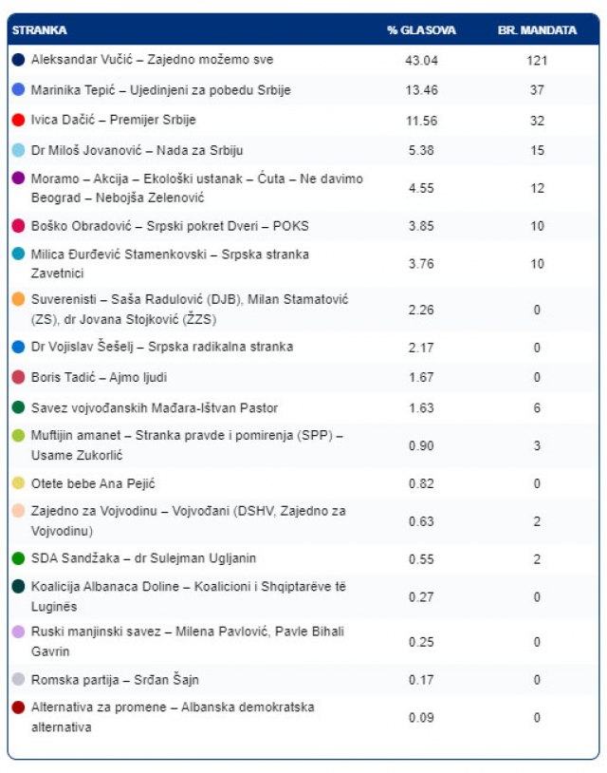Screen dimensions: 607x773
Task: Select SDA Sandžaka – dr Sulejman Ugljanin
Action: pos(143,558)
